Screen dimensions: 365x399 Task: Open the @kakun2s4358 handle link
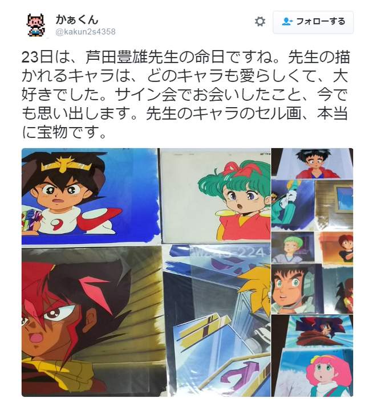[86, 32]
